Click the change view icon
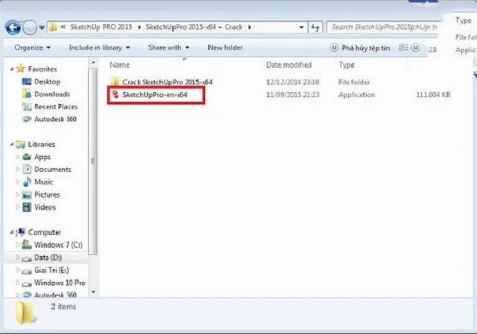Screen dimensions: 477x334 pos(403,48)
